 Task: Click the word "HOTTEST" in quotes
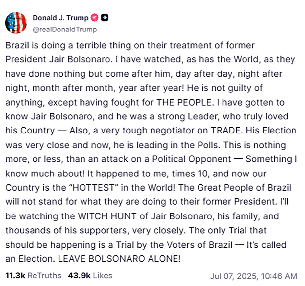94,188
